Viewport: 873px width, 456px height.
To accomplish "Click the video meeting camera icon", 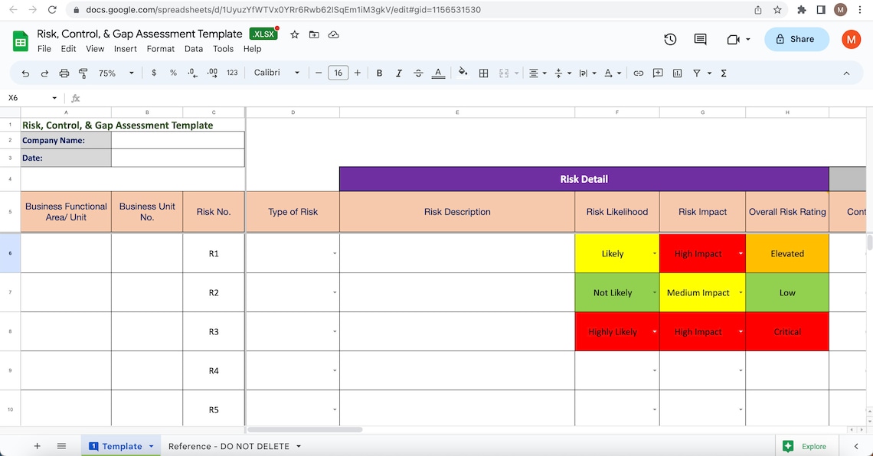I will [x=734, y=39].
